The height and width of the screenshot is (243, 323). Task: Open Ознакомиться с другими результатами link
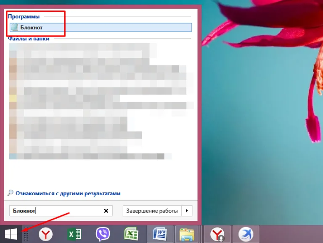(x=68, y=193)
